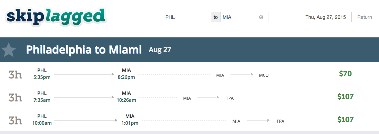Select the 7:35am flight's $107 price

pyautogui.click(x=345, y=97)
